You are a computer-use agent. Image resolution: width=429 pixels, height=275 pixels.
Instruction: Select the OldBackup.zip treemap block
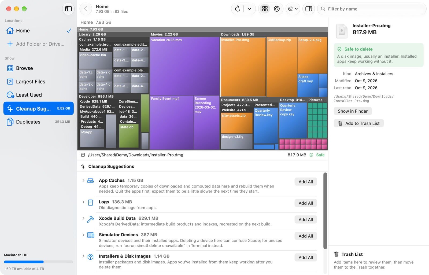tap(282, 67)
